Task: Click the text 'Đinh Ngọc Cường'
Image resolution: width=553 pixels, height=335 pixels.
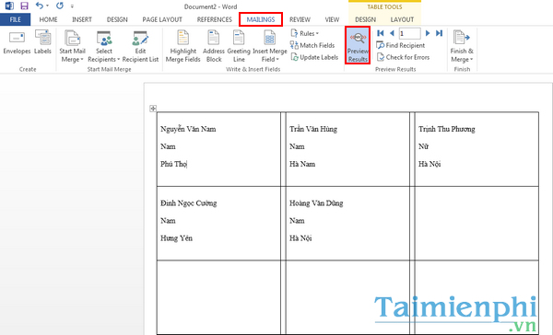Action: [188, 203]
